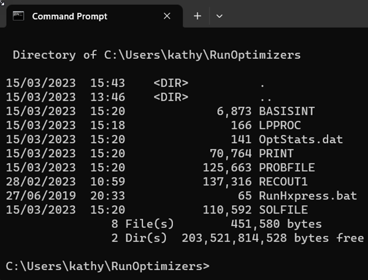Image resolution: width=368 pixels, height=280 pixels.
Task: Open a new tab with plus button
Action: click(197, 16)
